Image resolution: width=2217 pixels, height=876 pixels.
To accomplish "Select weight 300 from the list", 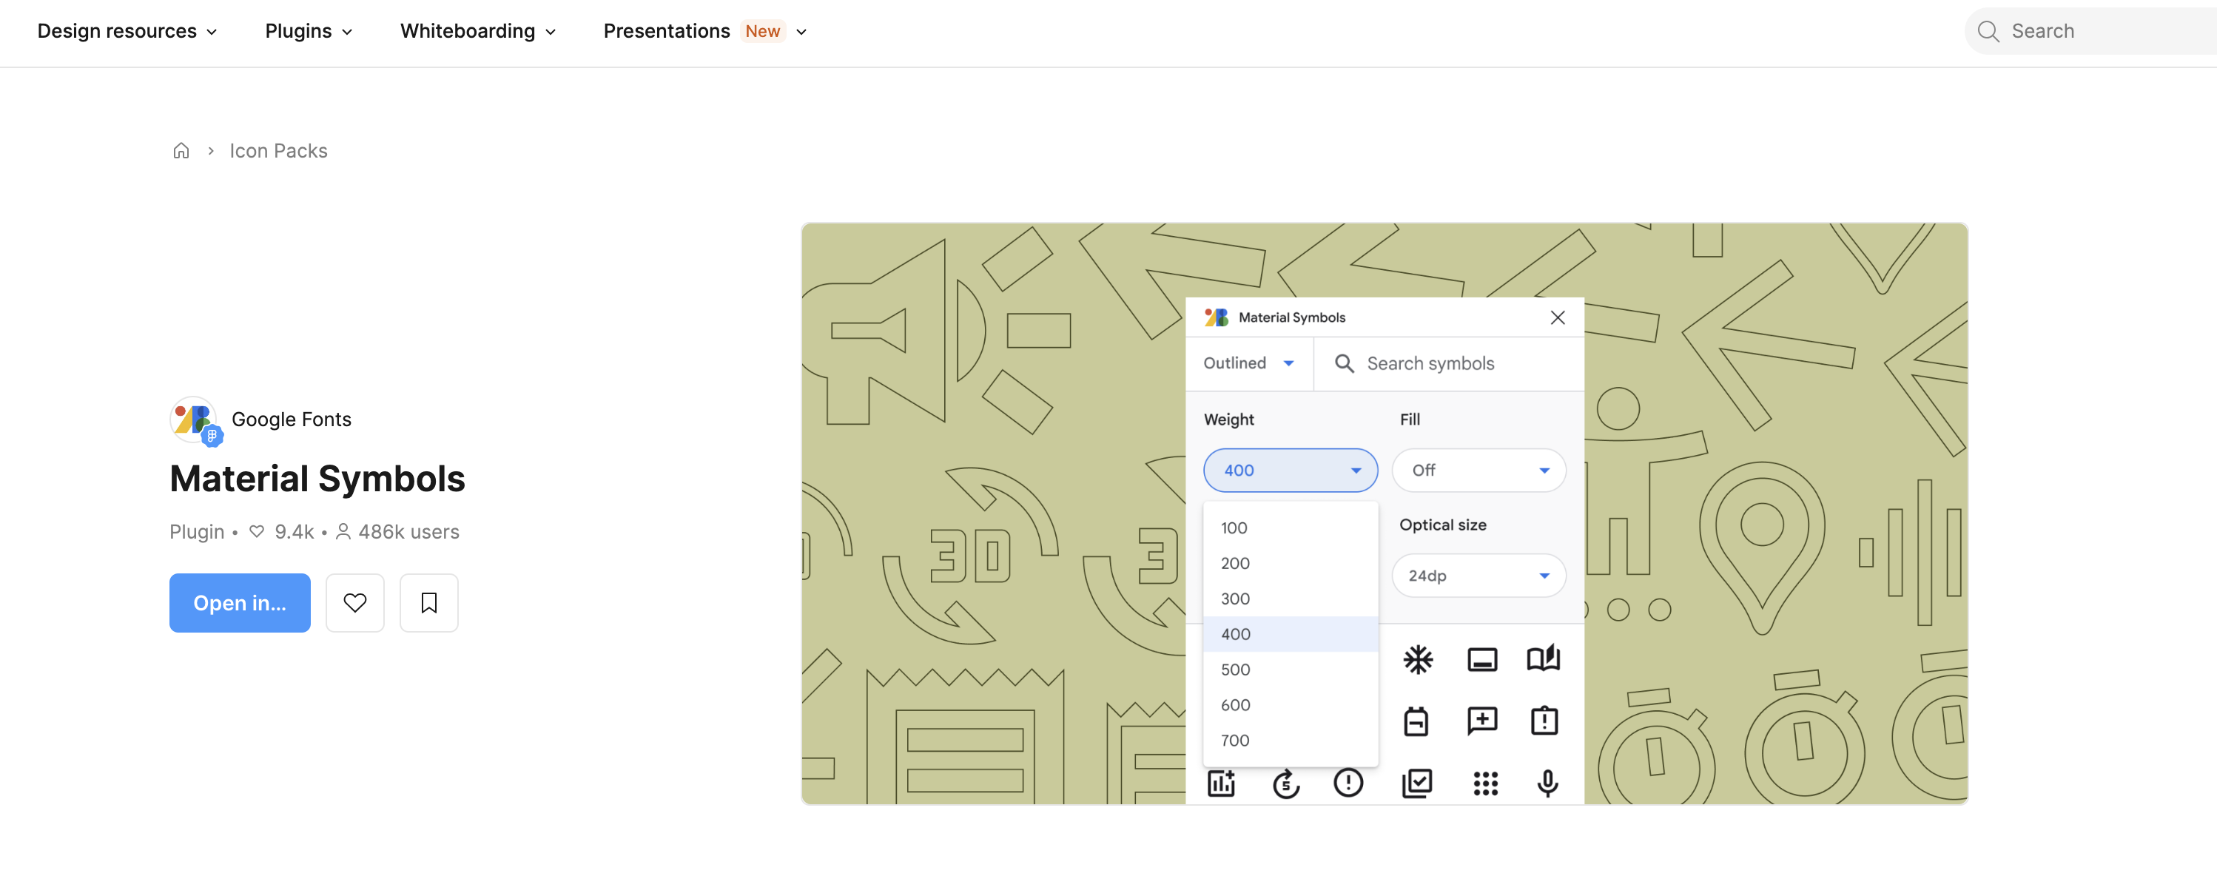I will coord(1290,598).
